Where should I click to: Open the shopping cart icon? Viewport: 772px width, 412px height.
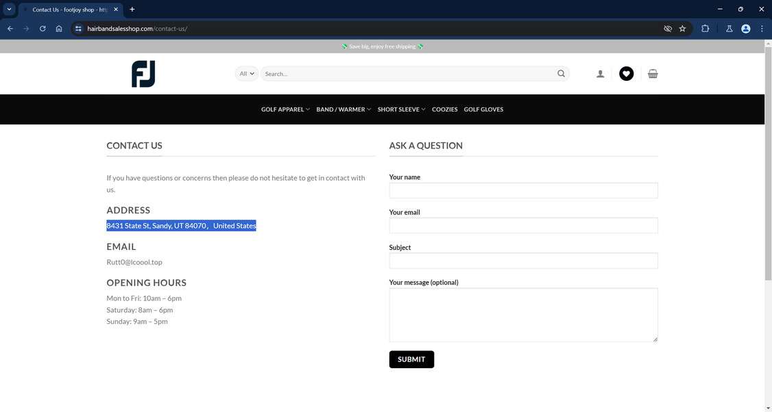[653, 73]
